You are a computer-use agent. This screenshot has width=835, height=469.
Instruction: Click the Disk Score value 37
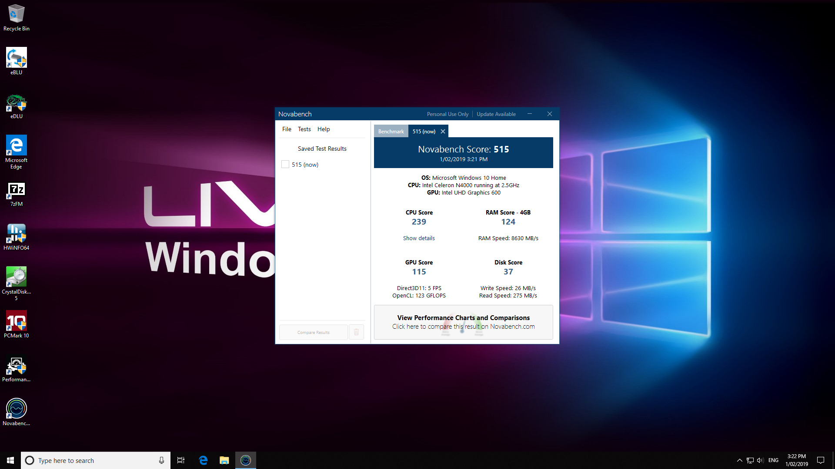coord(508,272)
